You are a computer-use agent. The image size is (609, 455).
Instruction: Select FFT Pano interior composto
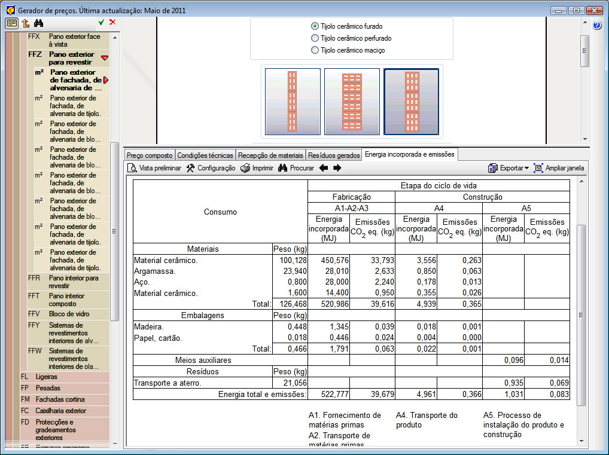(69, 300)
